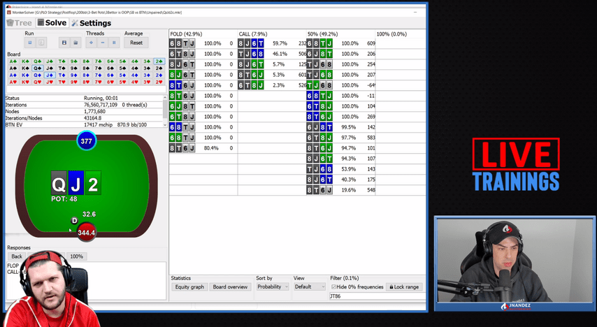Toggle the 9 of spades board card
597x327 pixels.
(74, 68)
